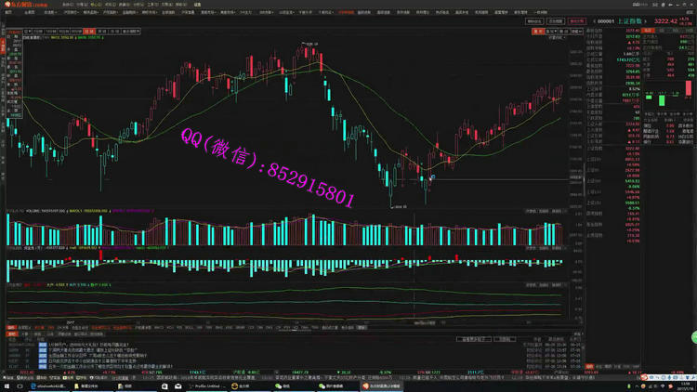Open the Windows Start button

tap(6, 385)
